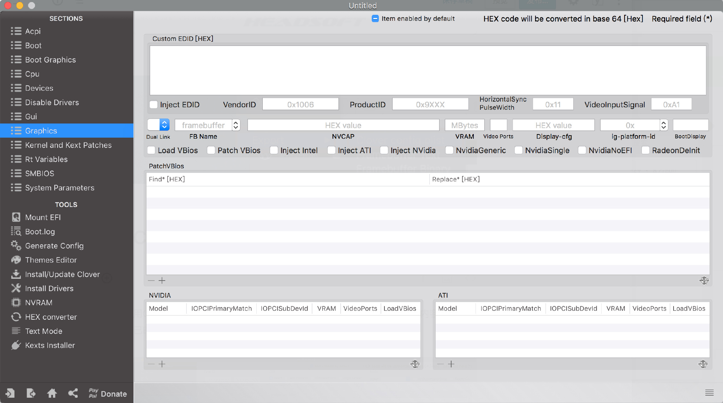This screenshot has height=403, width=723.
Task: Click the share icon in bottom bar
Action: 73,393
